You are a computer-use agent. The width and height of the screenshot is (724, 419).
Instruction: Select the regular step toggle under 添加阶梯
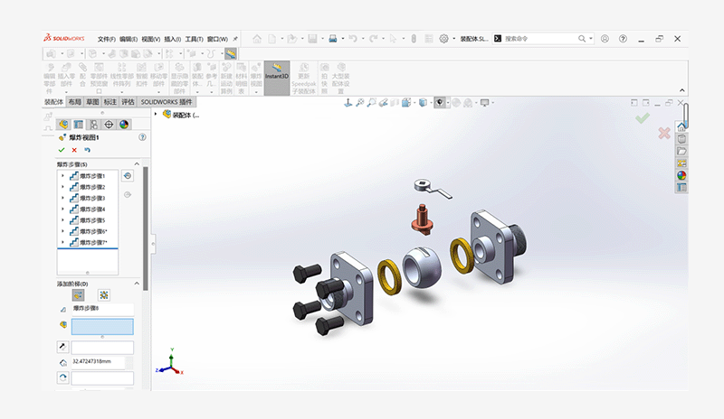point(78,294)
